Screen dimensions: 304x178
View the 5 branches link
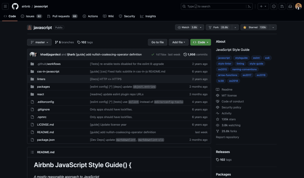[x=64, y=42]
